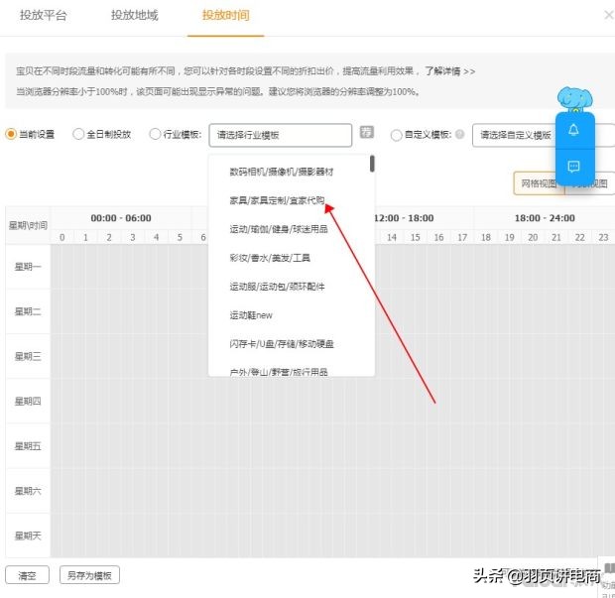This screenshot has height=598, width=615.
Task: Click 另存为模板 save-as-template button
Action: pyautogui.click(x=89, y=575)
